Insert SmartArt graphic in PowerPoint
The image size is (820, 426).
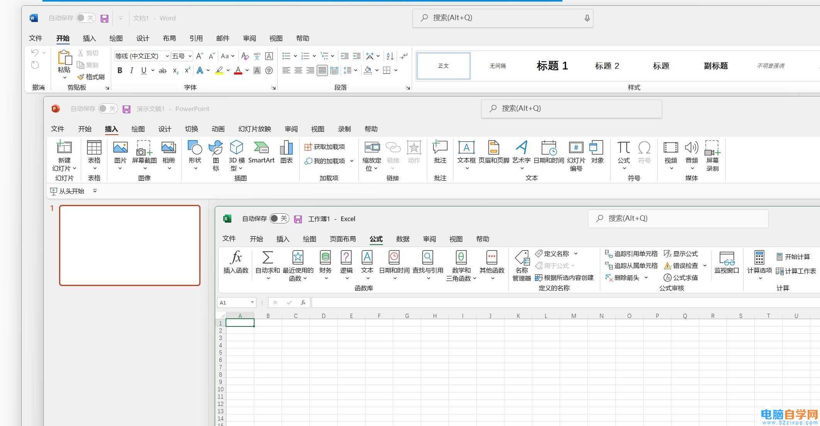click(261, 152)
